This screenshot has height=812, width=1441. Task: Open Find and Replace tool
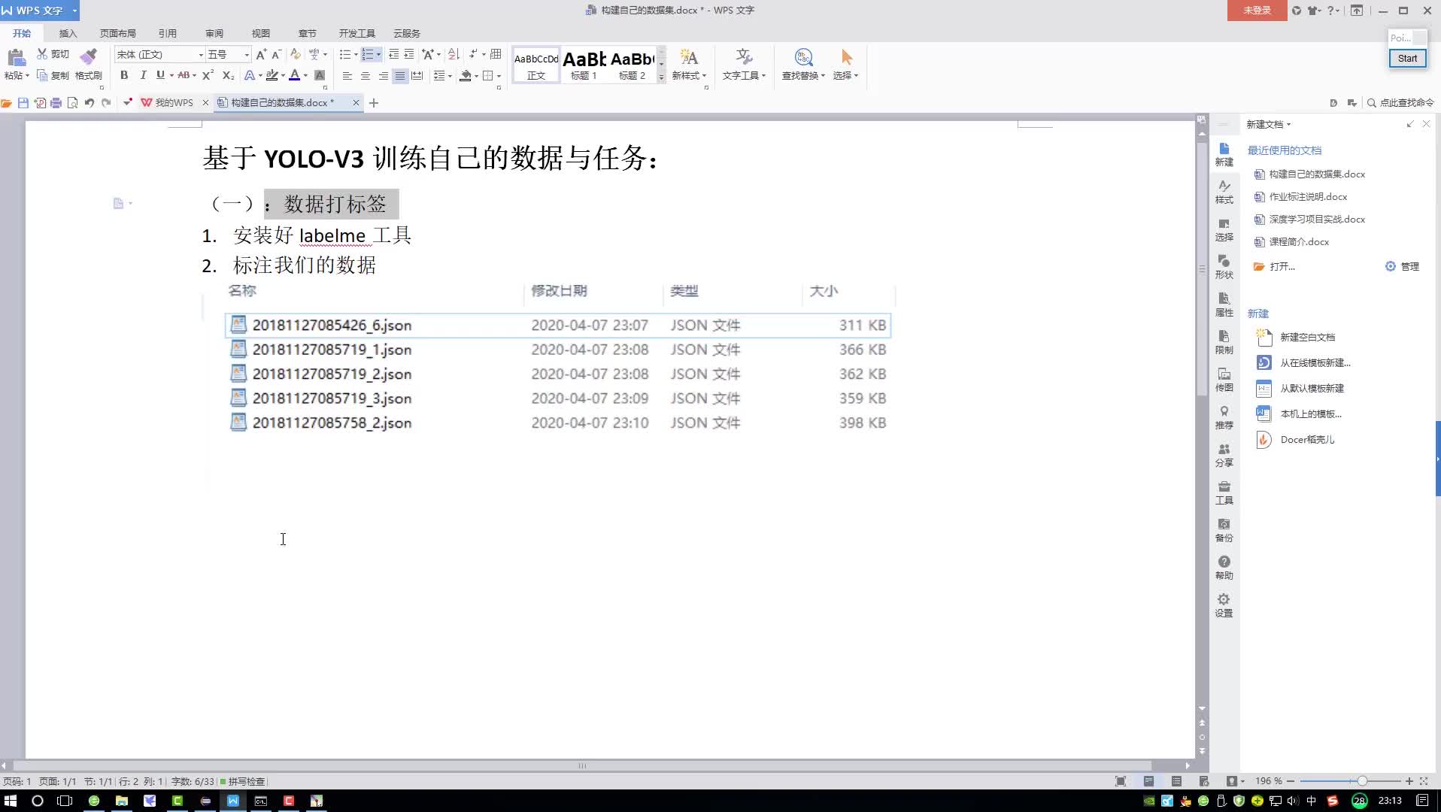click(803, 58)
